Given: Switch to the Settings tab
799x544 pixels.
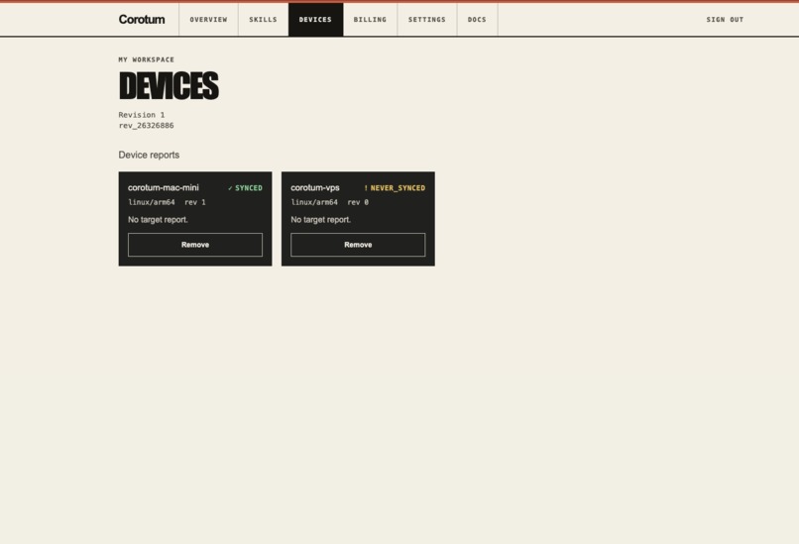Looking at the screenshot, I should click(x=427, y=20).
